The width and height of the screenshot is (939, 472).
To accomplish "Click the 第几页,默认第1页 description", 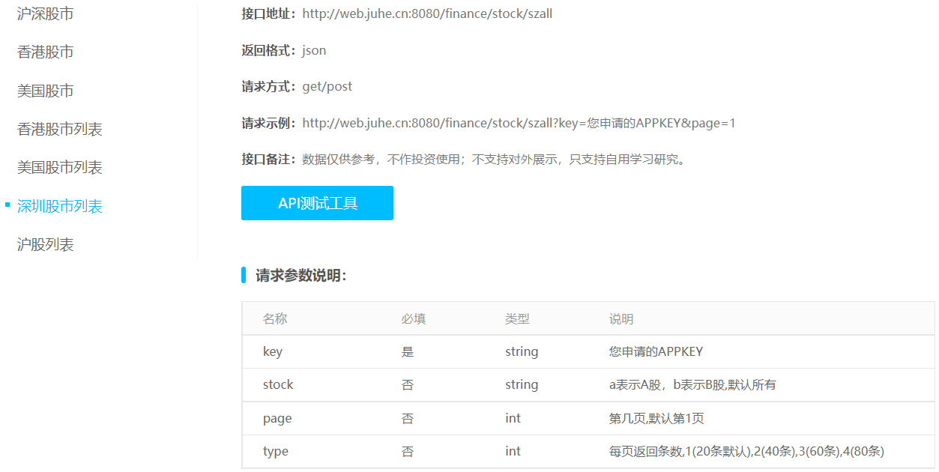I will tap(656, 418).
